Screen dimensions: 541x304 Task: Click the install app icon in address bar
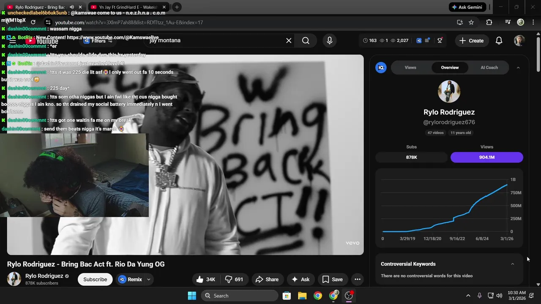coord(460,22)
